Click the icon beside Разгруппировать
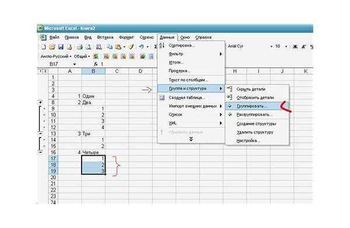The image size is (350, 228). pyautogui.click(x=229, y=114)
